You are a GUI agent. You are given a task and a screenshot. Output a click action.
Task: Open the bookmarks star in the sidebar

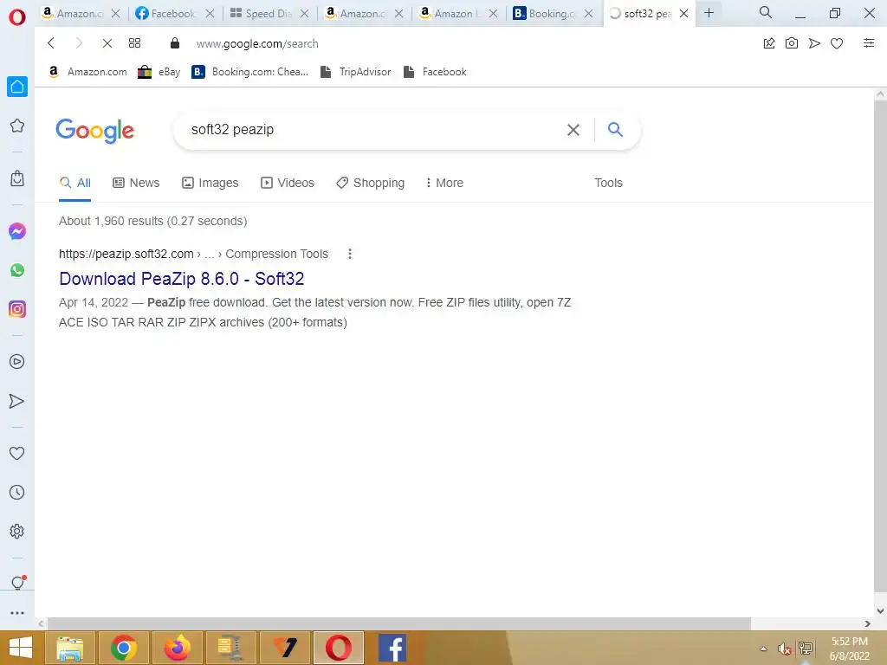point(17,126)
